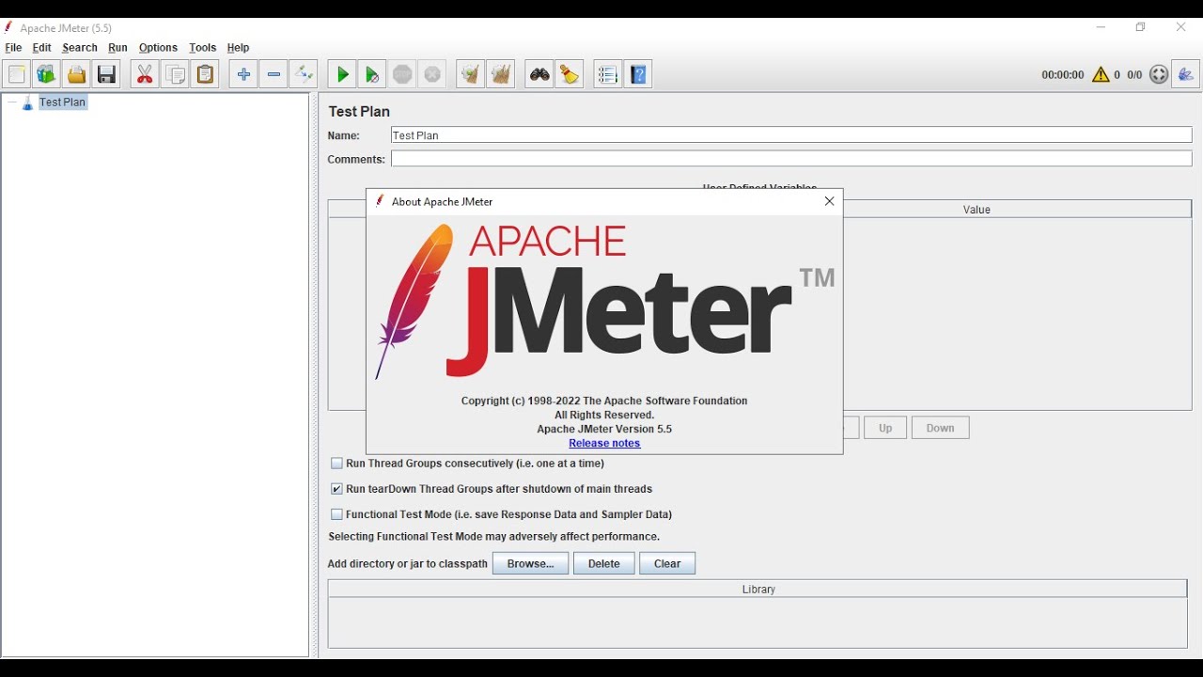This screenshot has height=677, width=1203.
Task: Click the Delete classpath button
Action: (x=604, y=563)
